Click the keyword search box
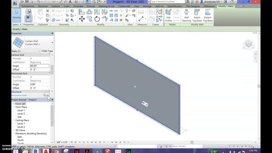 167,2
